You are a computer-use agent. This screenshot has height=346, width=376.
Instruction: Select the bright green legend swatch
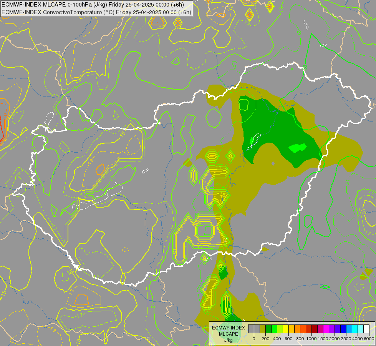[274, 329]
